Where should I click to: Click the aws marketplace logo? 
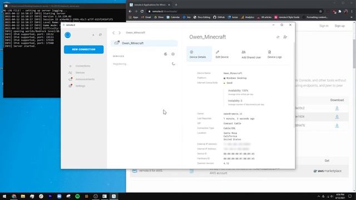(328, 171)
